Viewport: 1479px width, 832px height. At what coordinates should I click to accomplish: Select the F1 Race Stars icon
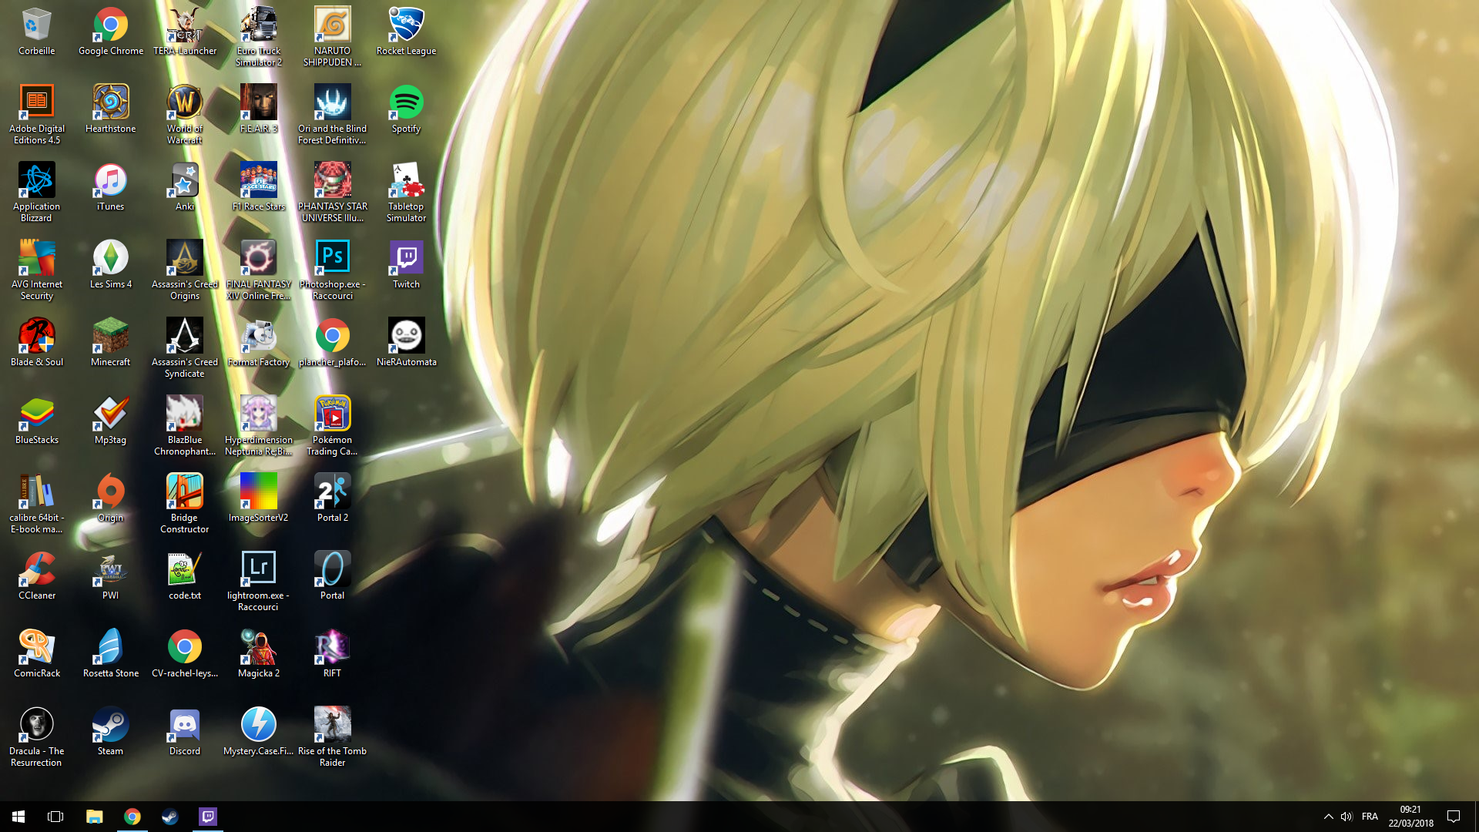259,188
